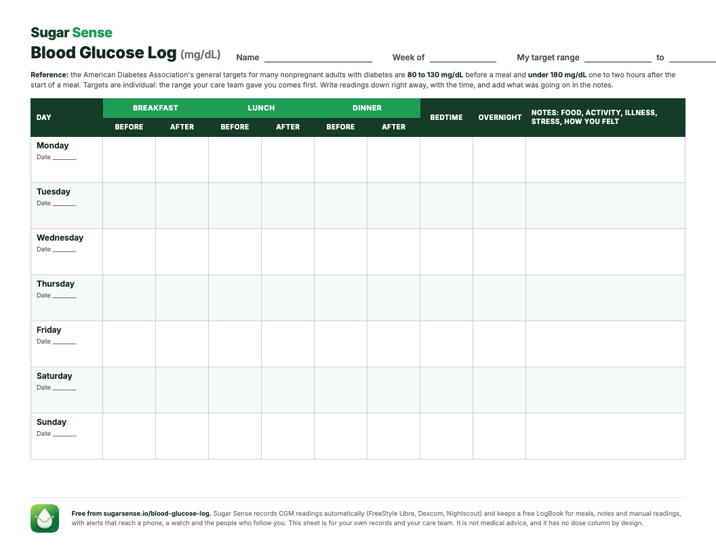Viewport: 716px width, 553px height.
Task: Select the OVERNIGHT column header
Action: click(x=500, y=117)
